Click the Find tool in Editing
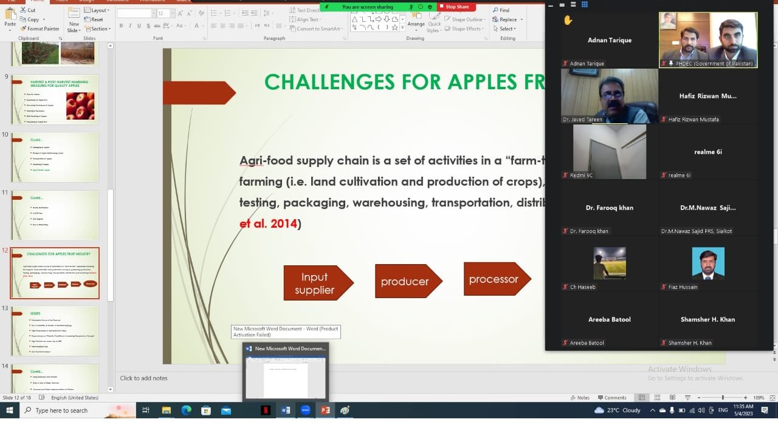778x425 pixels. pos(501,10)
